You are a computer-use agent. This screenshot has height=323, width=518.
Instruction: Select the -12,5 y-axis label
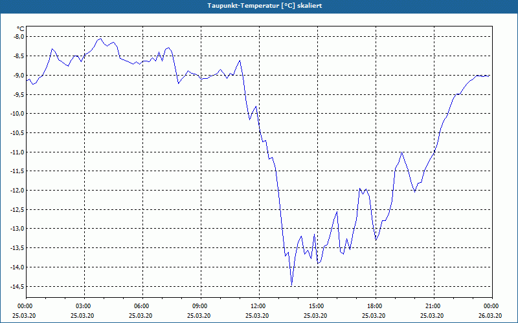(x=17, y=209)
